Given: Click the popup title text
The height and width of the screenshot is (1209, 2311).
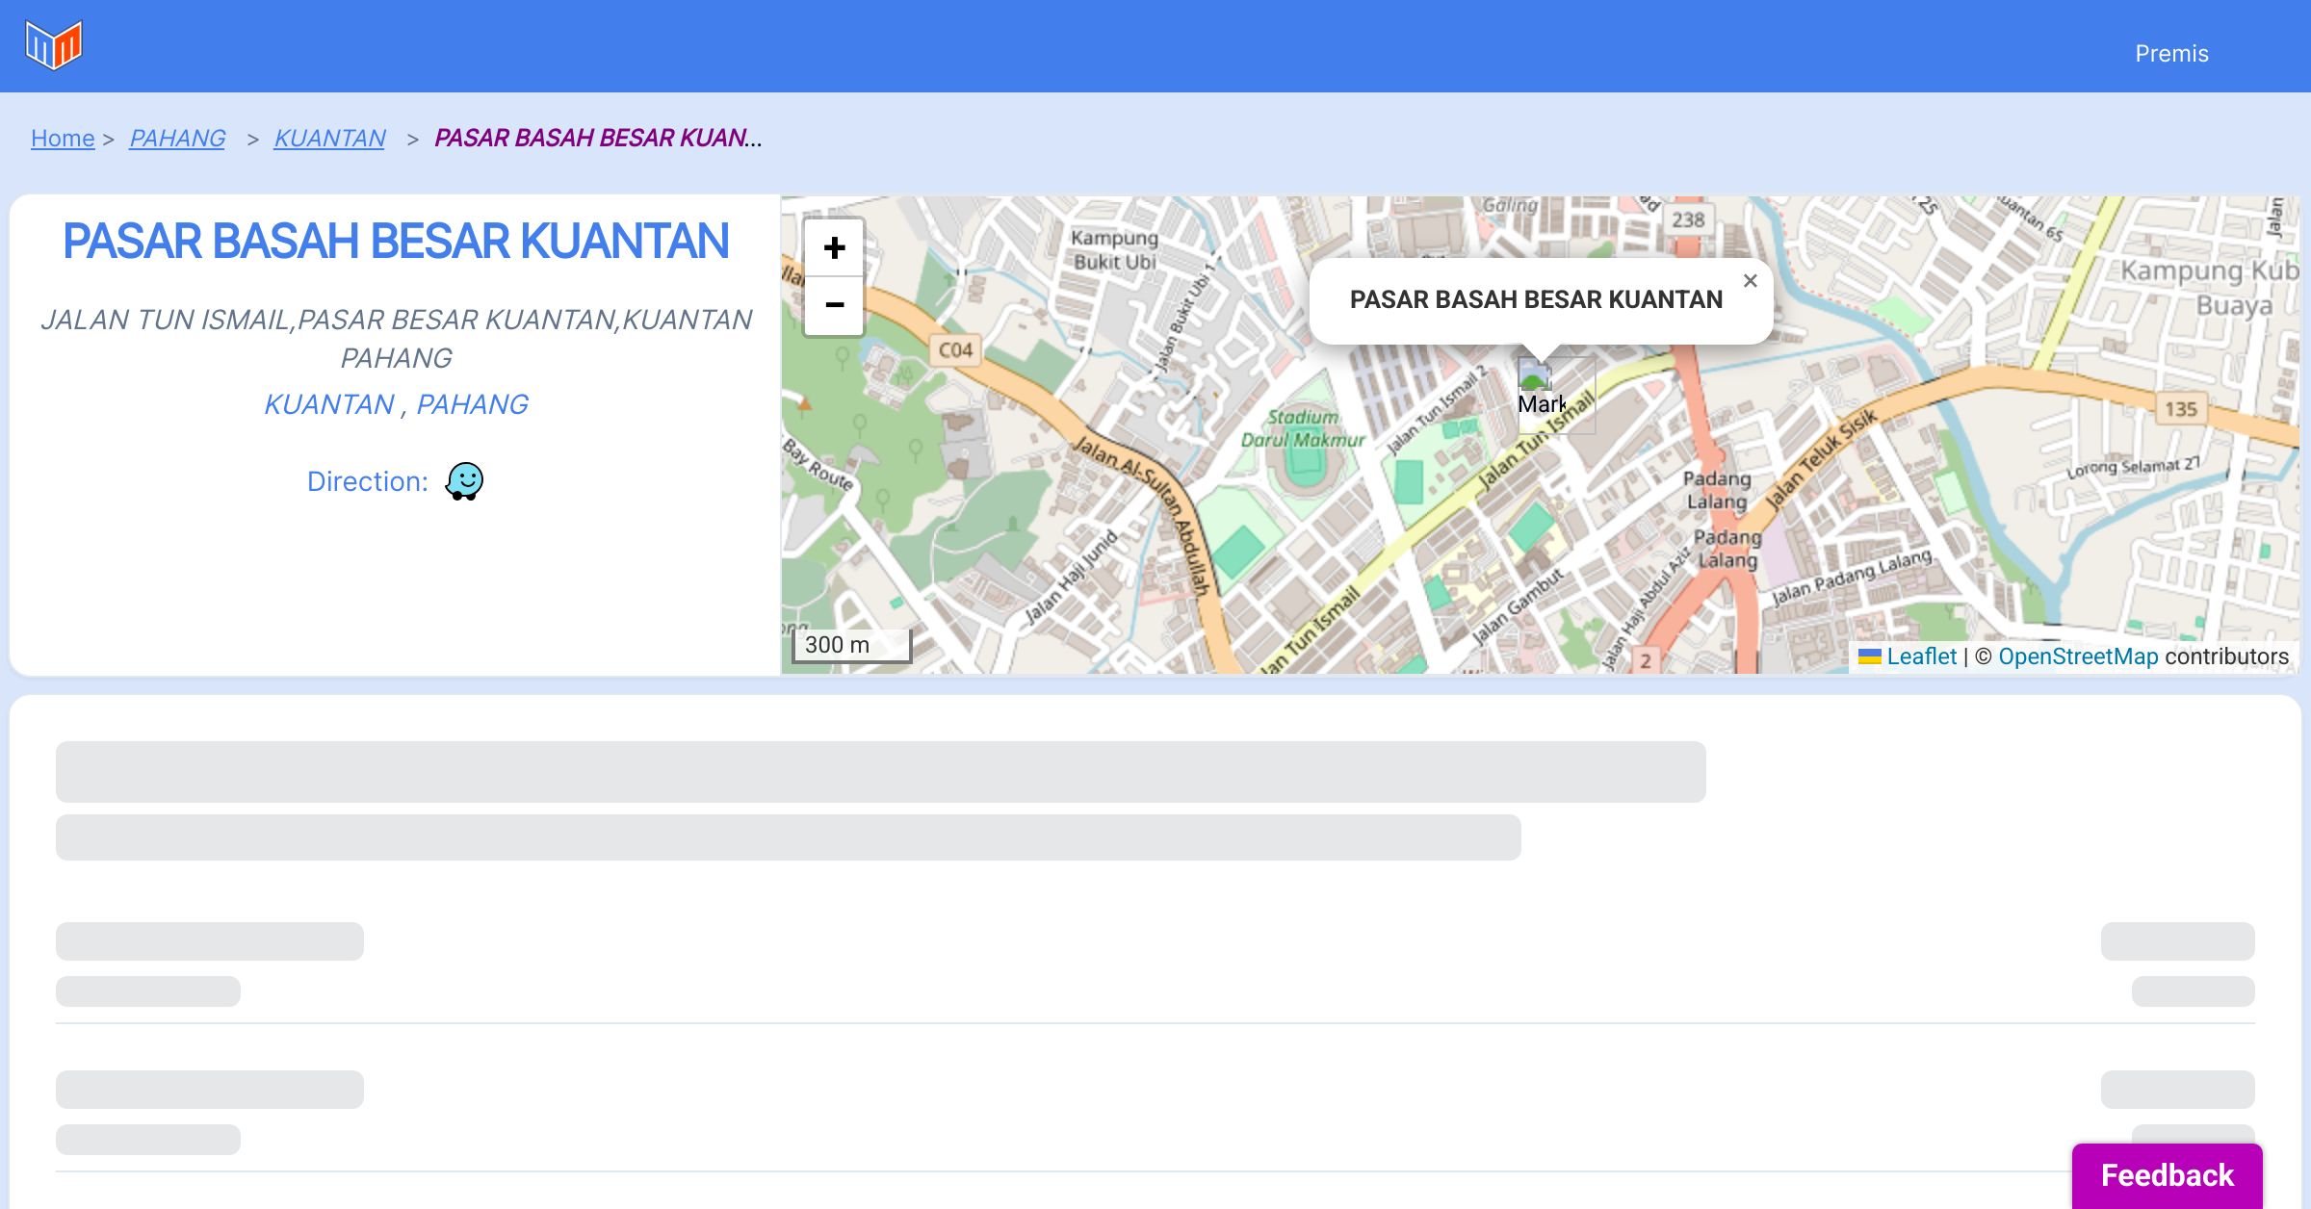Looking at the screenshot, I should pyautogui.click(x=1536, y=299).
